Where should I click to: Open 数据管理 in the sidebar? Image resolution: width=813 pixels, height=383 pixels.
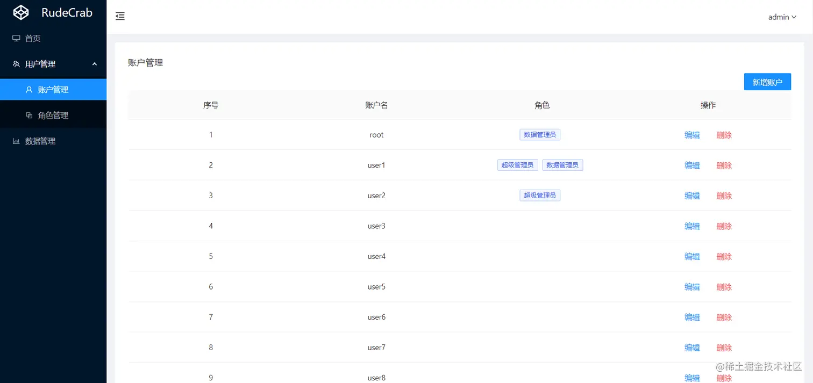[53, 141]
